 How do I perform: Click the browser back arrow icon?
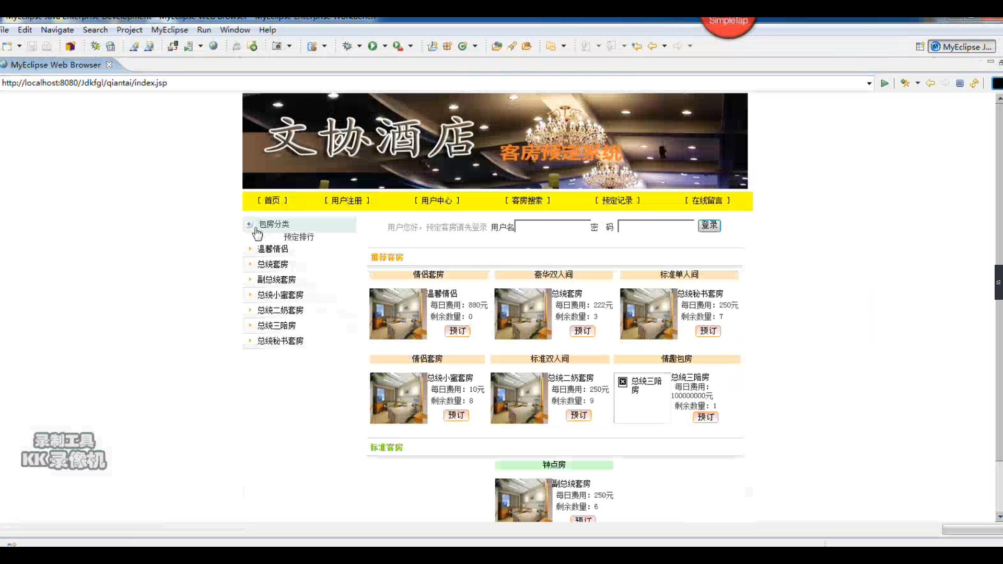(x=930, y=83)
